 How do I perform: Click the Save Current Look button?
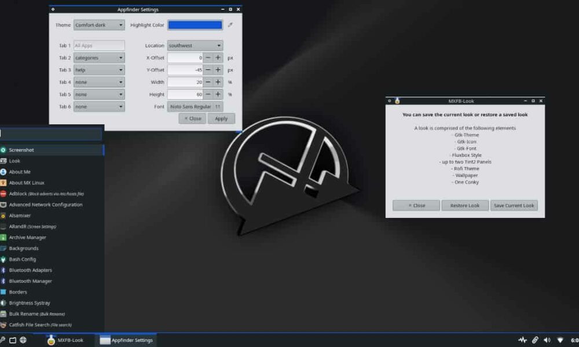[x=514, y=205]
